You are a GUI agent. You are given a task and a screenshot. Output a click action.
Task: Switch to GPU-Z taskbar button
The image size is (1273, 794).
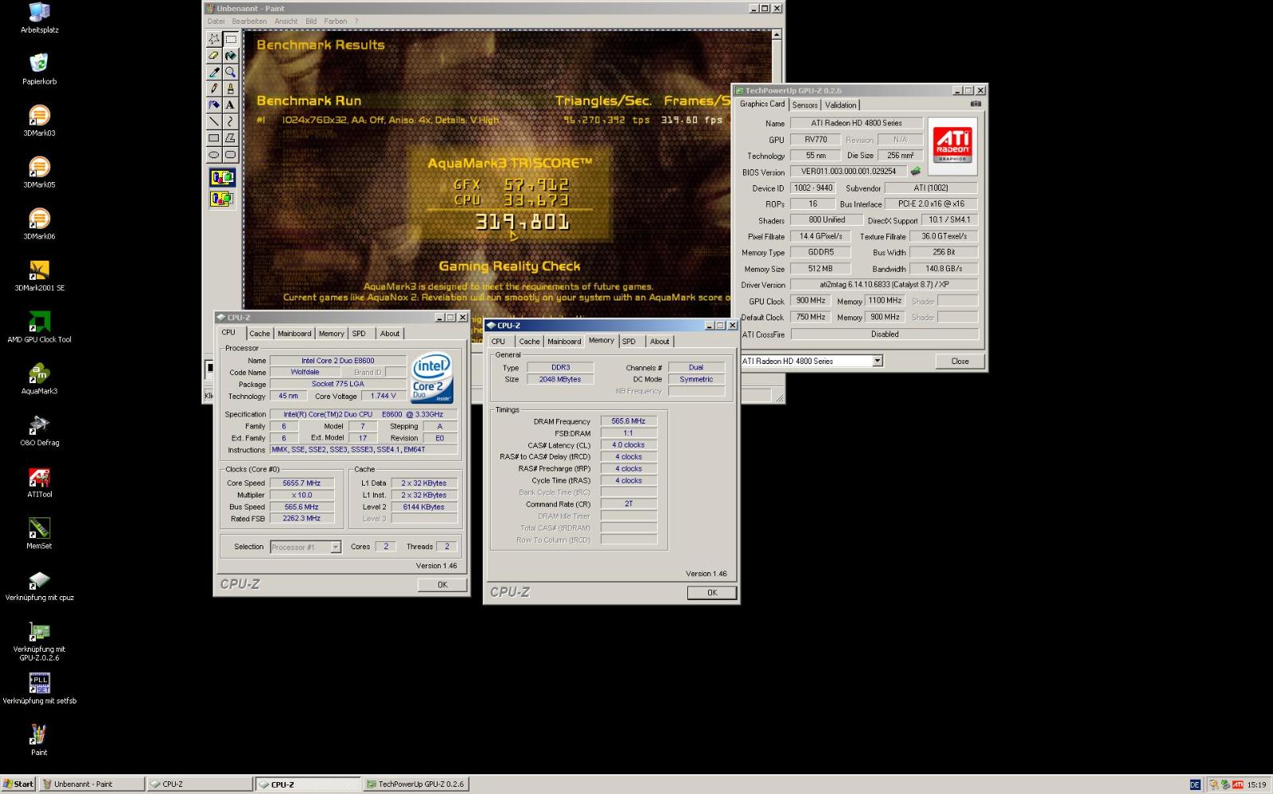coord(416,784)
